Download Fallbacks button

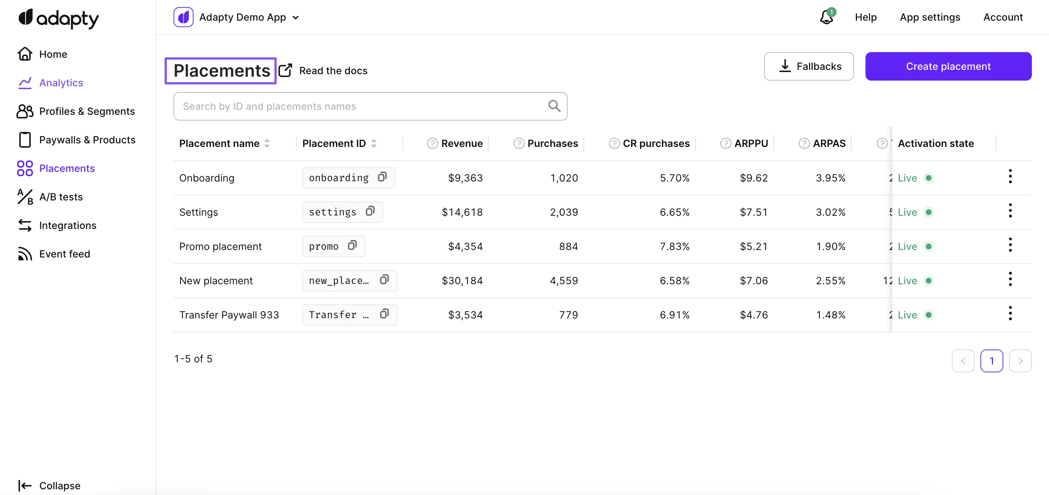tap(809, 66)
